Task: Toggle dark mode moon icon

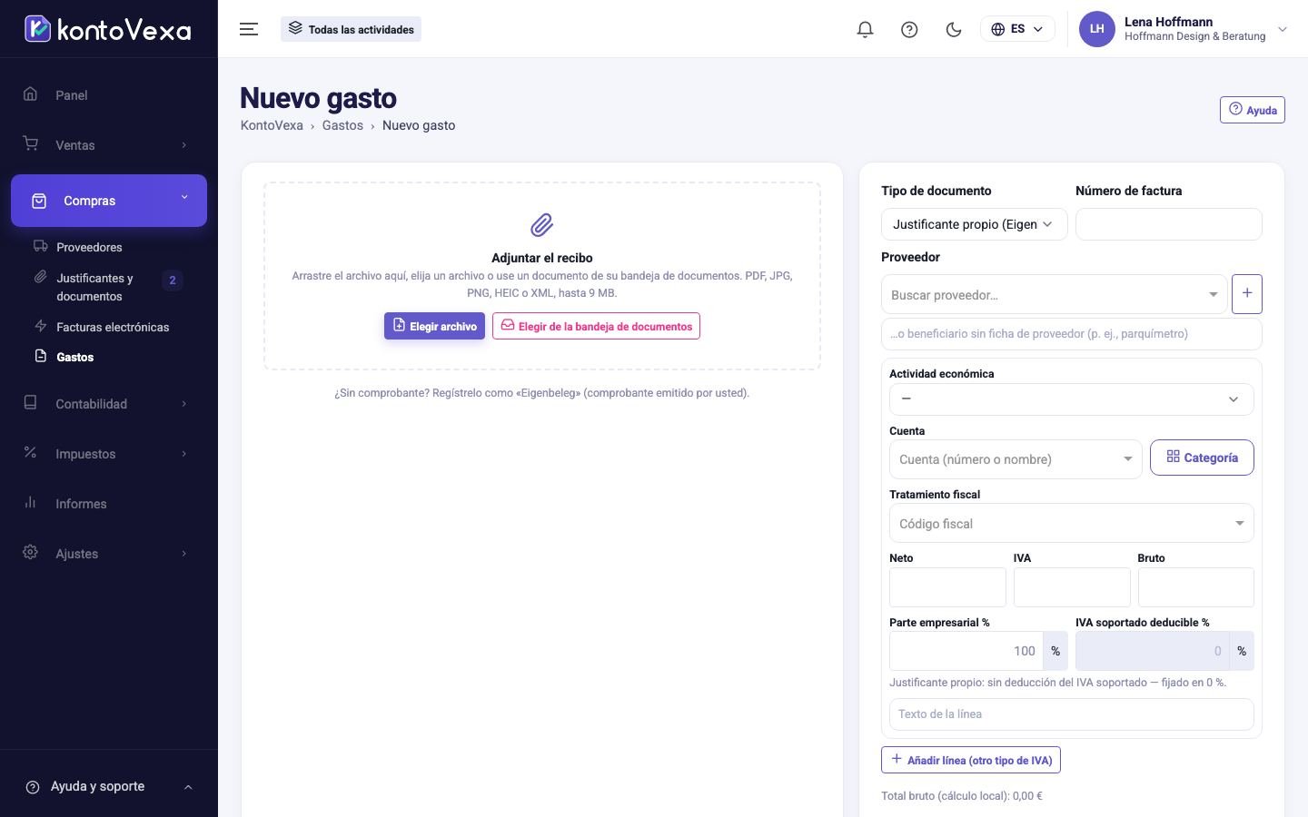Action: click(954, 29)
